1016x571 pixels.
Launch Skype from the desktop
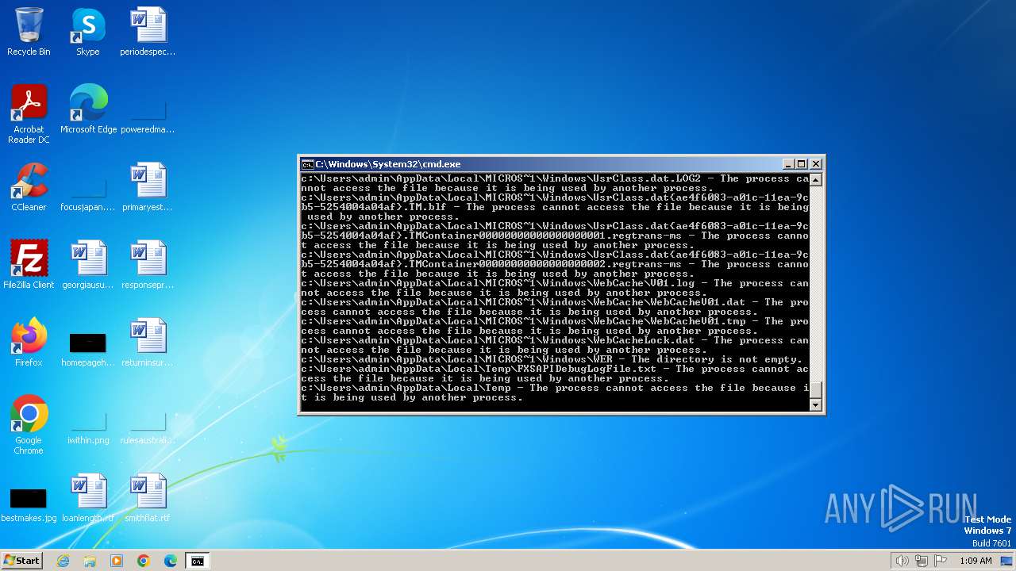pyautogui.click(x=88, y=32)
